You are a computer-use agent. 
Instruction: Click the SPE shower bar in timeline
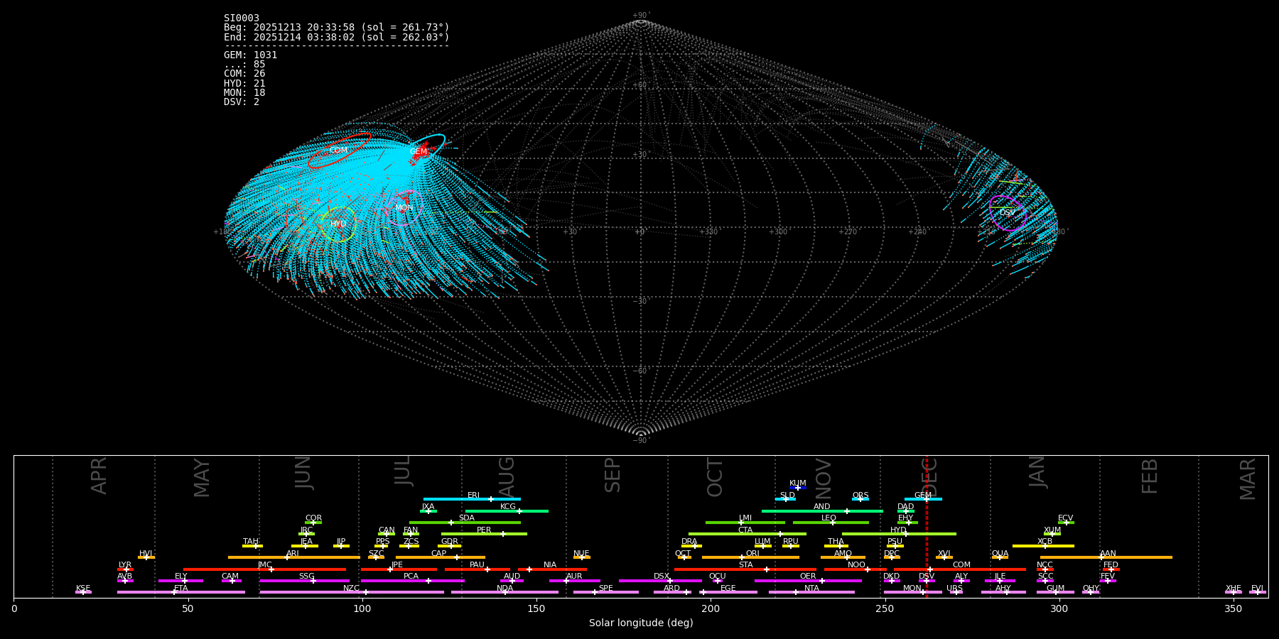tap(606, 592)
